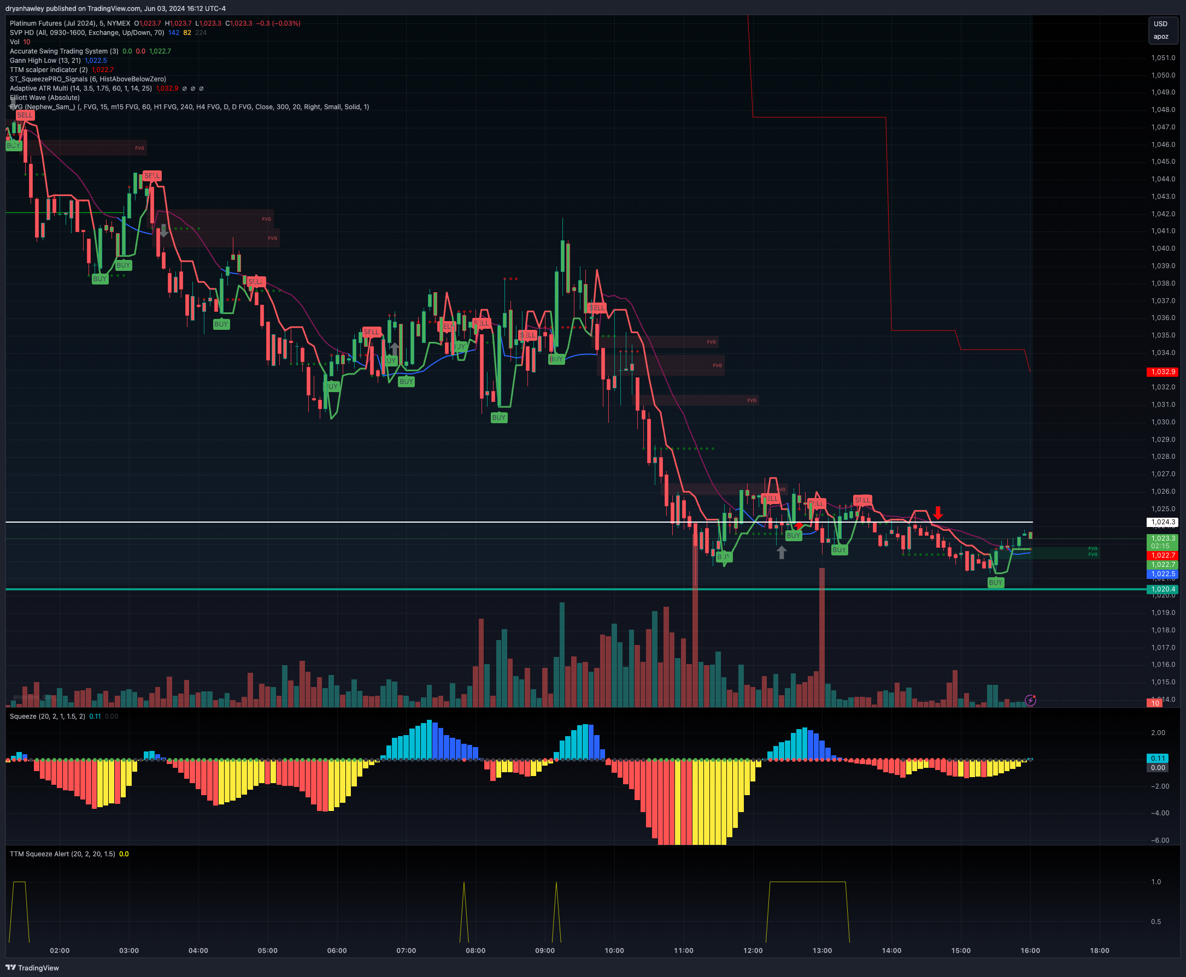The image size is (1186, 977).
Task: Click the red volume label showing 10
Action: tap(1155, 703)
